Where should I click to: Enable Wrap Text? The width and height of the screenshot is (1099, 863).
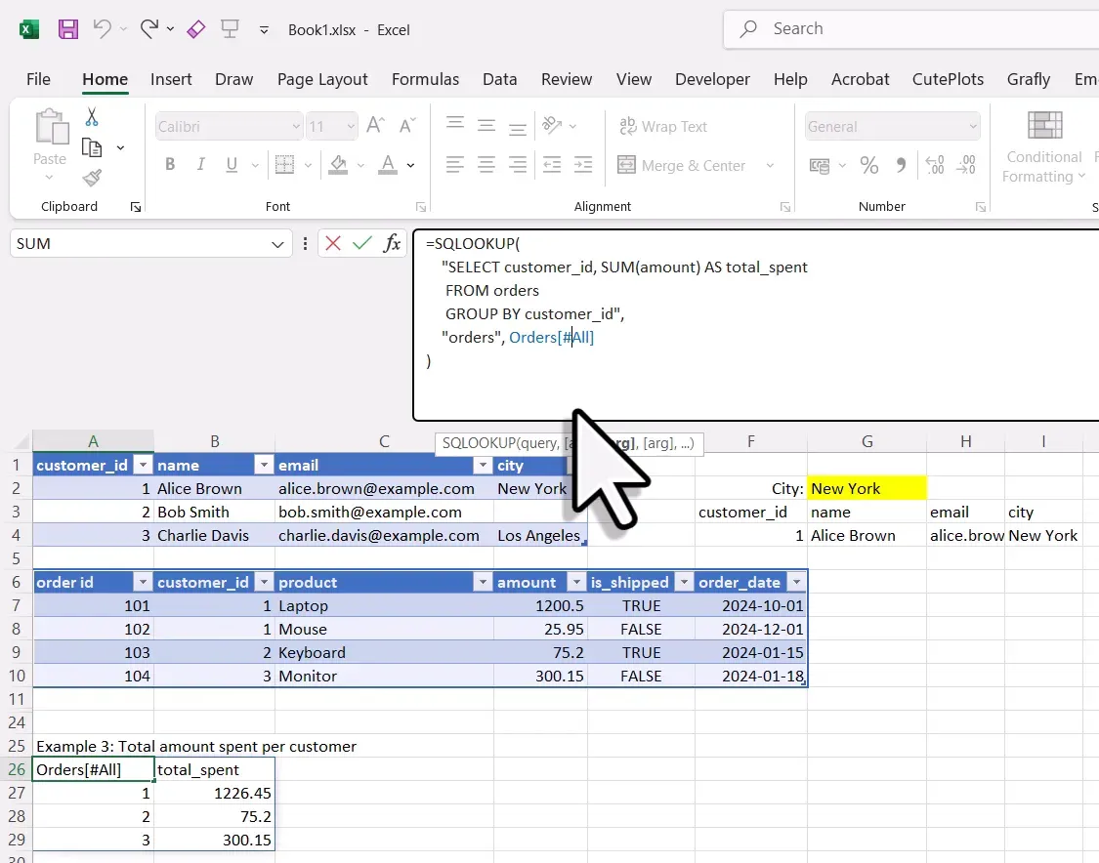point(663,126)
